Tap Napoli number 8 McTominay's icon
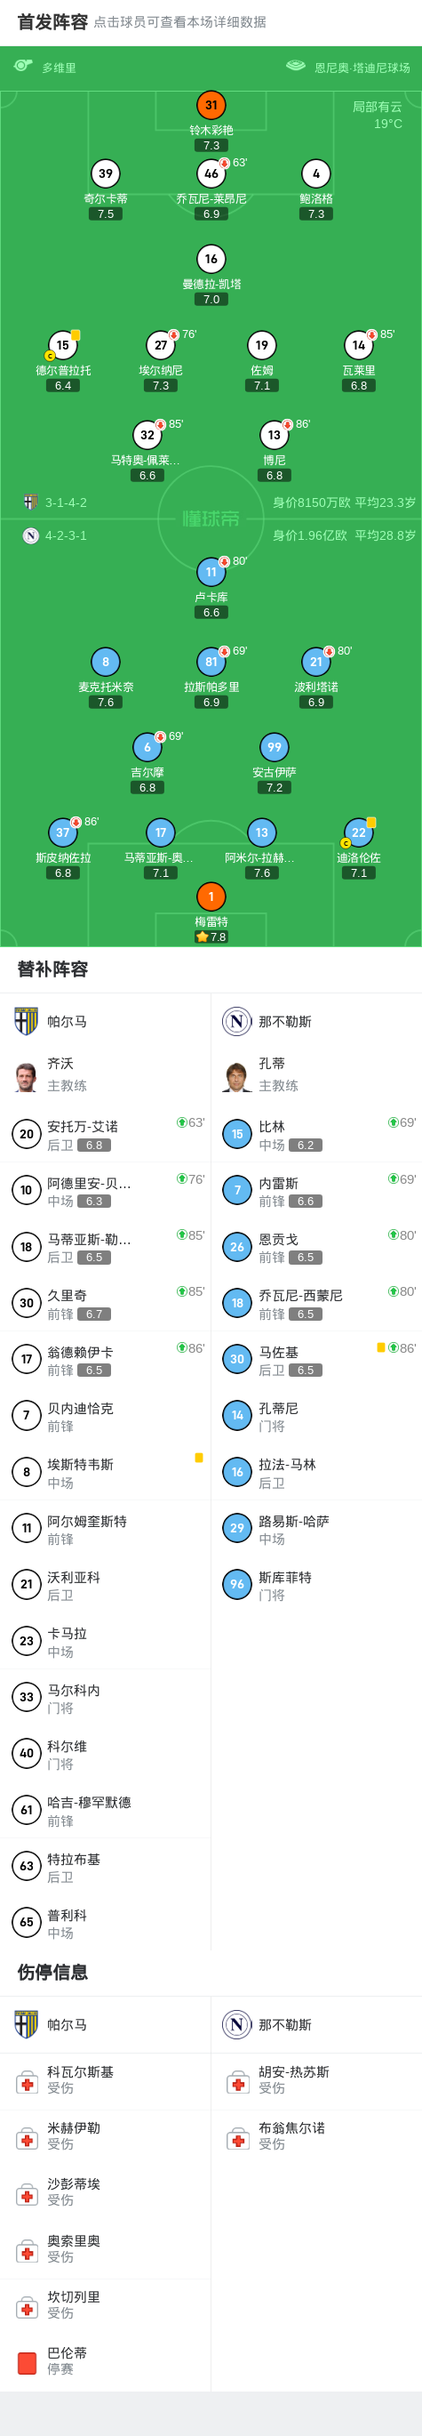422x2436 pixels. click(x=106, y=662)
